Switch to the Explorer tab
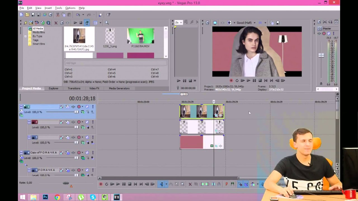358x201 pixels. pyautogui.click(x=53, y=88)
